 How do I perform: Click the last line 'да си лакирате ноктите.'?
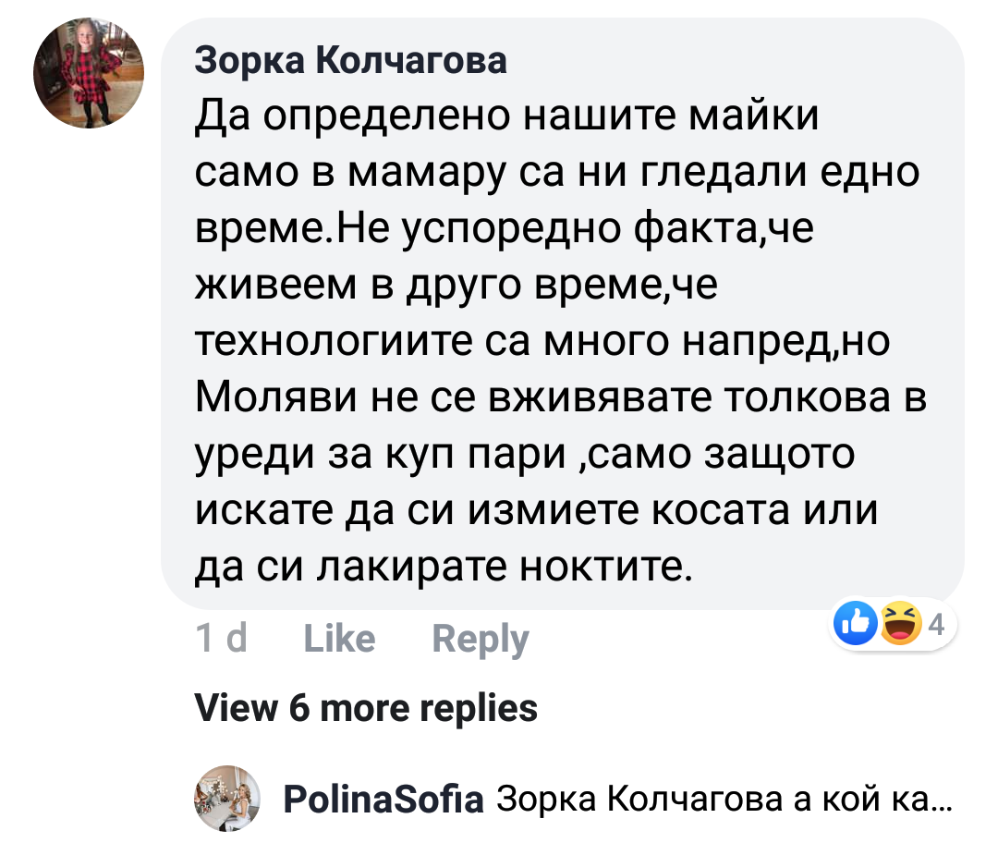444,566
